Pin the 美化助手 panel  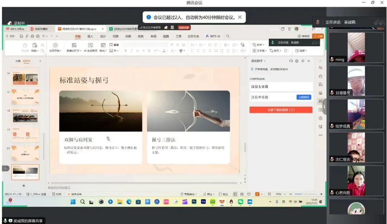coord(303,61)
